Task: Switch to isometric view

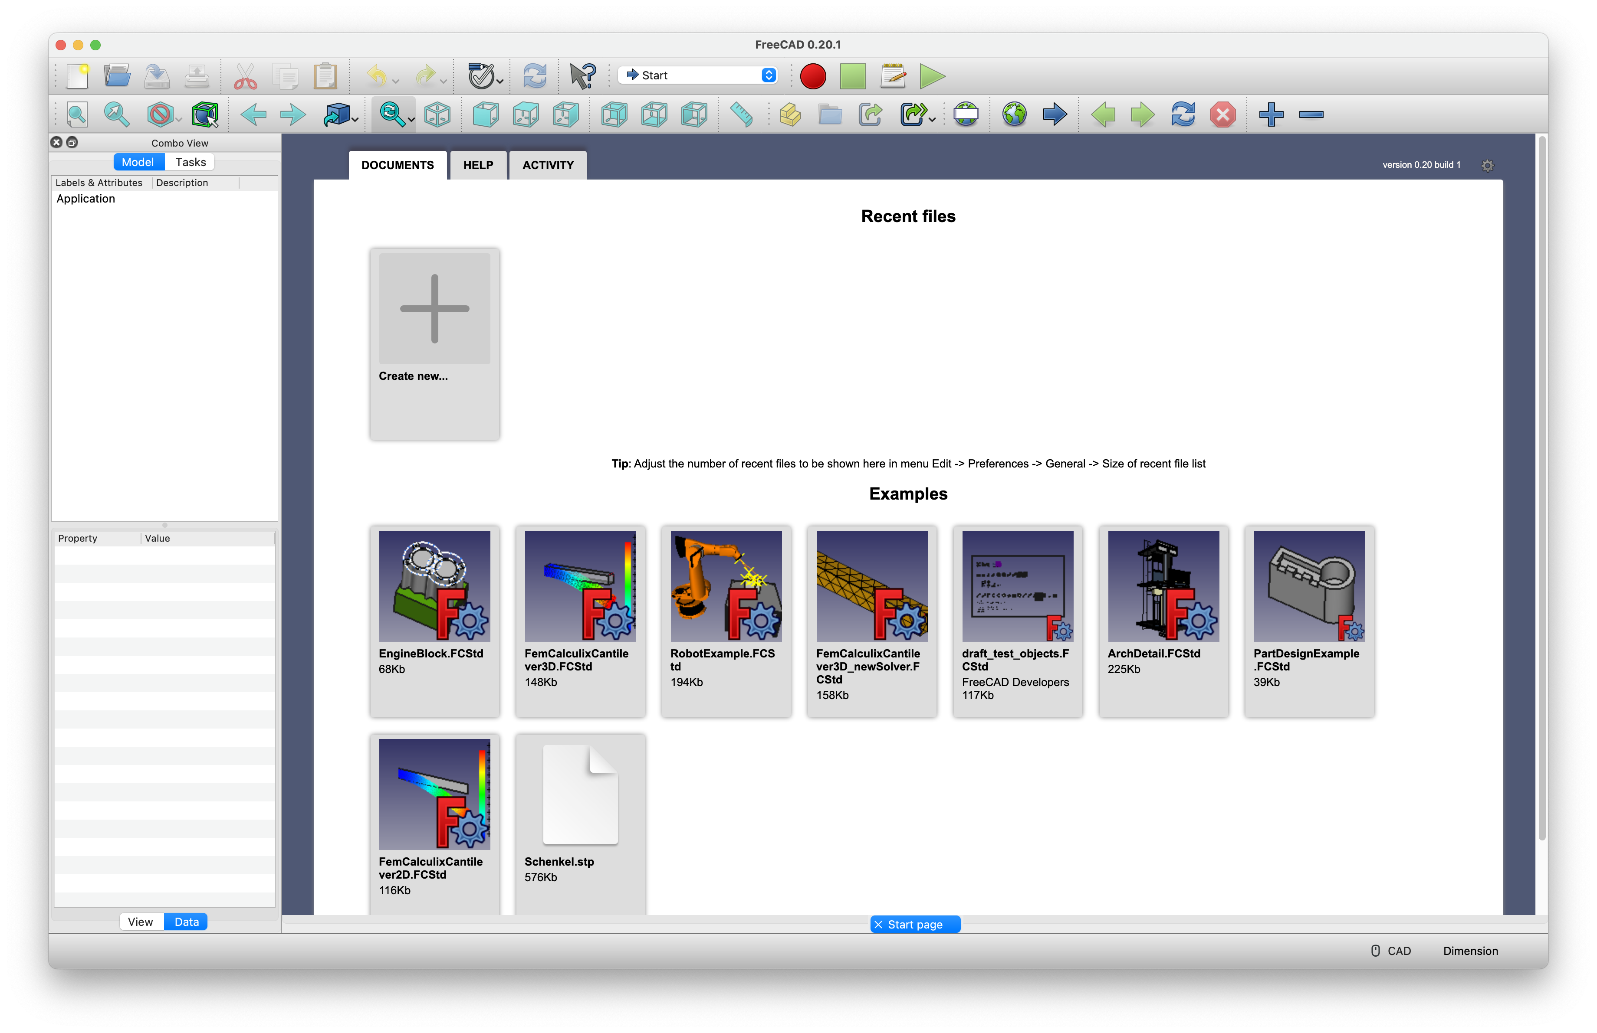Action: (x=437, y=114)
